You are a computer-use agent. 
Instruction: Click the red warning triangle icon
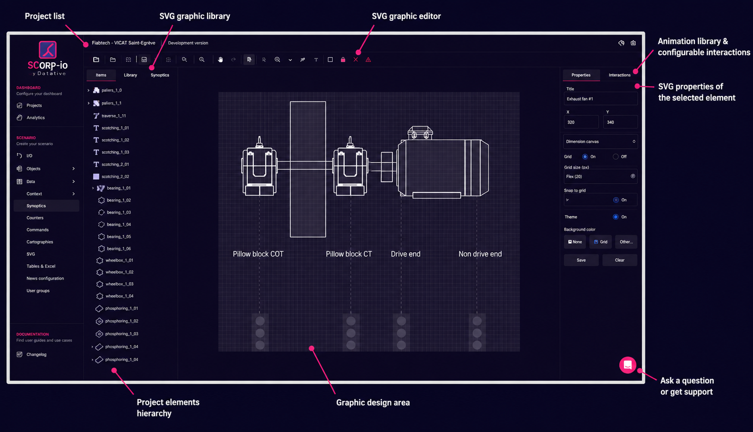tap(369, 60)
